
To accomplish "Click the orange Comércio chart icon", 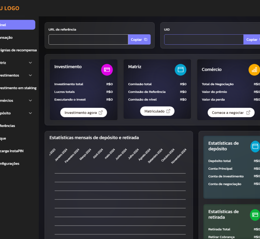I will click(x=254, y=70).
